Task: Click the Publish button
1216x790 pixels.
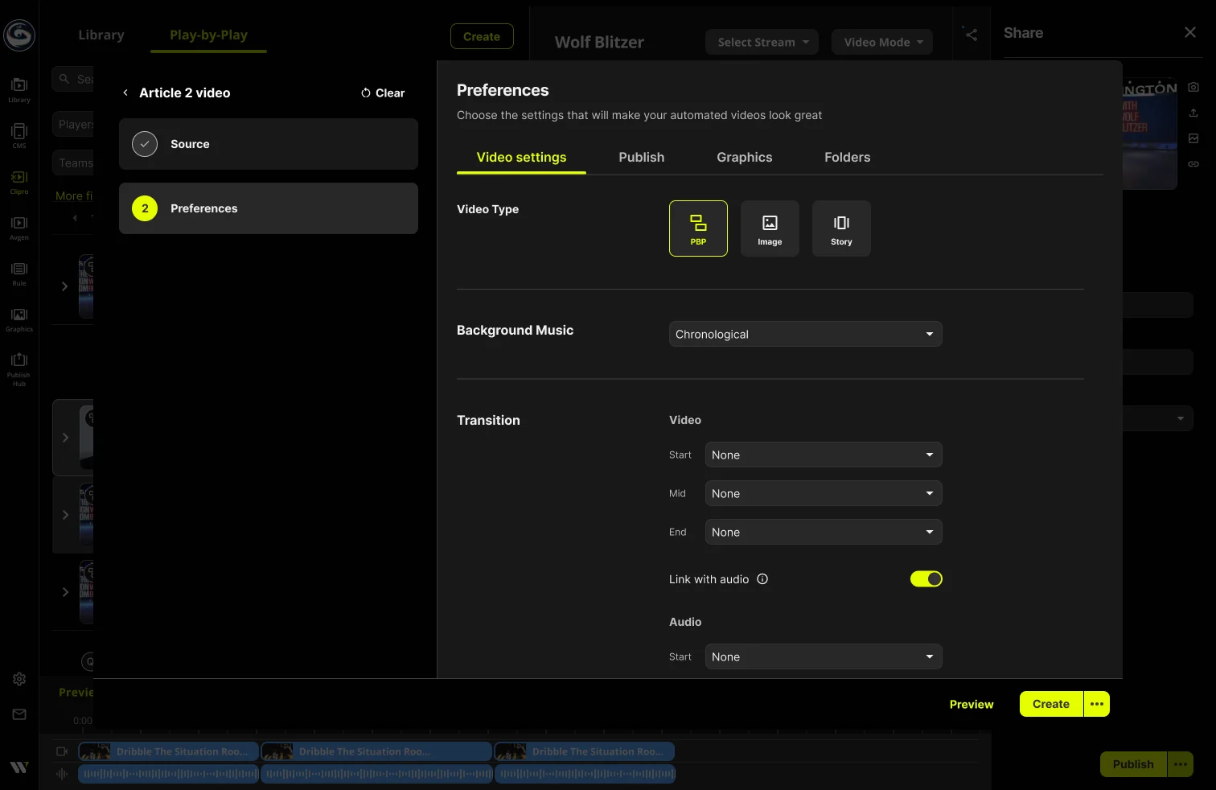Action: (x=1133, y=764)
